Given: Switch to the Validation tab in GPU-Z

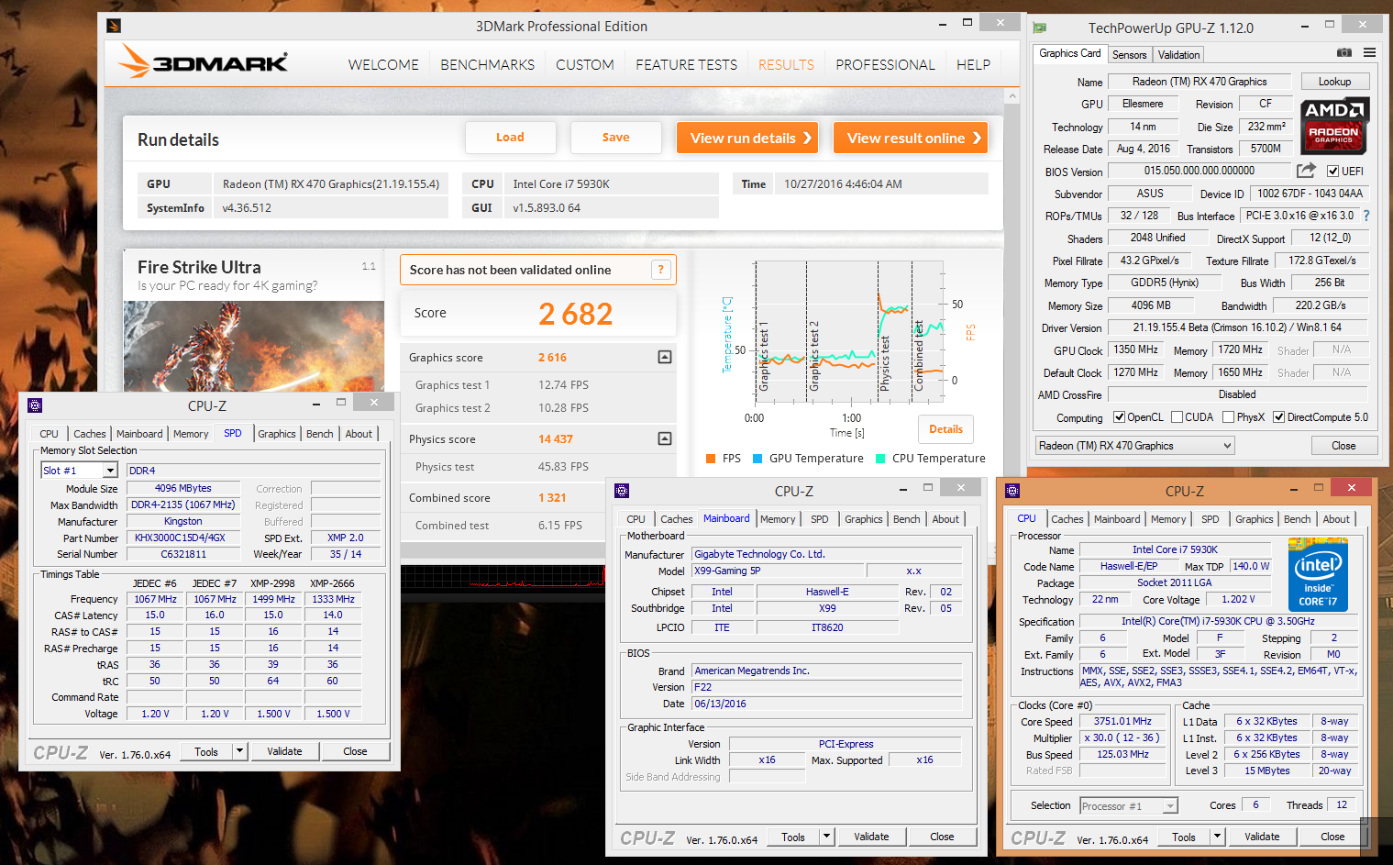Looking at the screenshot, I should pyautogui.click(x=1178, y=55).
